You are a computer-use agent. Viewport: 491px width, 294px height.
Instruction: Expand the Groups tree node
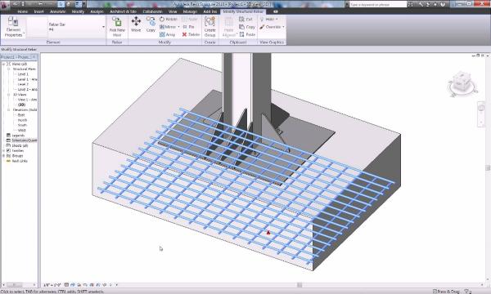click(4, 156)
